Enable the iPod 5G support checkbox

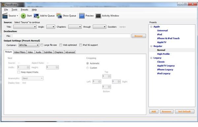coord(81,45)
